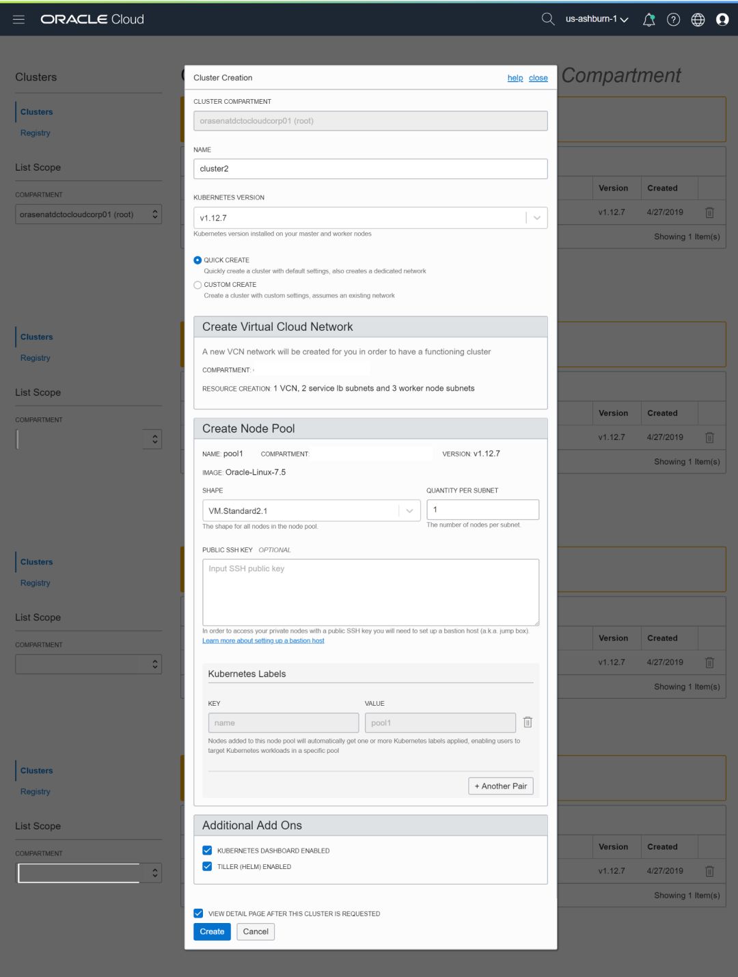Image resolution: width=738 pixels, height=977 pixels.
Task: Click the Additional Add Ons header
Action: click(370, 825)
